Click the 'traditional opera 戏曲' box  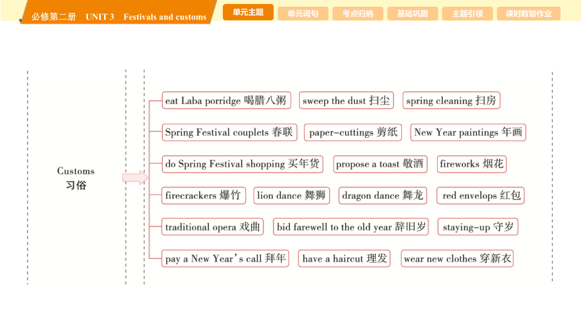(x=212, y=227)
